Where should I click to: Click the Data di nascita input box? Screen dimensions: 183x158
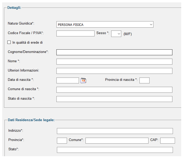(67, 80)
